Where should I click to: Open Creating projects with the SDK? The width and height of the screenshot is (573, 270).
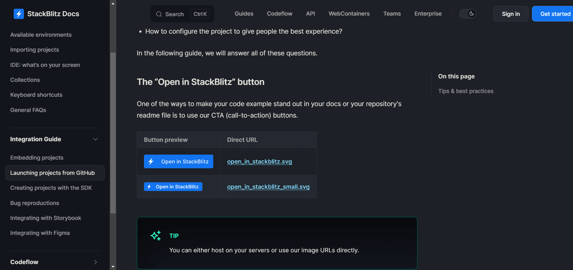tap(51, 188)
